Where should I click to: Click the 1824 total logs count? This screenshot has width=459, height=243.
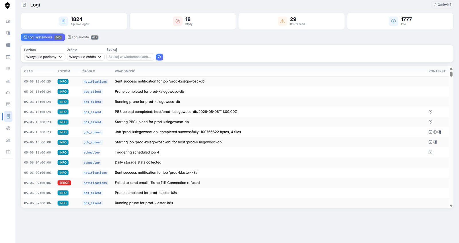pos(77,19)
